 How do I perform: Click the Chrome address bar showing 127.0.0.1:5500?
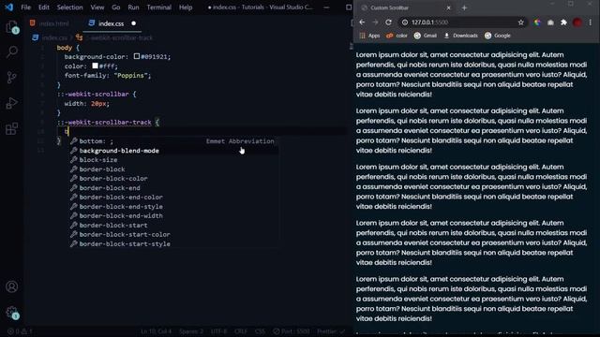[463, 22]
